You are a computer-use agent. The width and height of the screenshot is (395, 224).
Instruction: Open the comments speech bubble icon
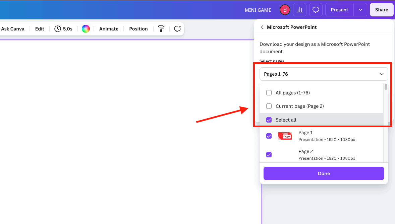pos(316,10)
